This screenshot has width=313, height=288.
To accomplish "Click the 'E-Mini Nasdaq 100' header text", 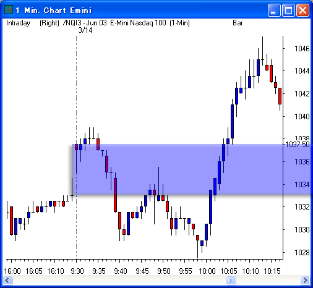I will 138,23.
